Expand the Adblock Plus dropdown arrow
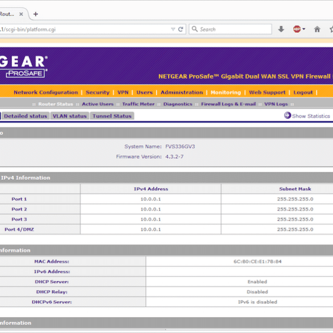333x333 pixels. click(x=304, y=29)
